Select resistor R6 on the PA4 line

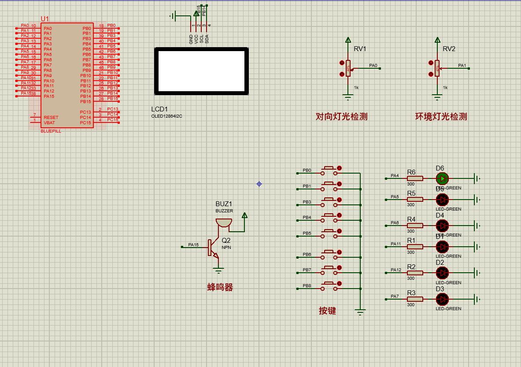415,178
